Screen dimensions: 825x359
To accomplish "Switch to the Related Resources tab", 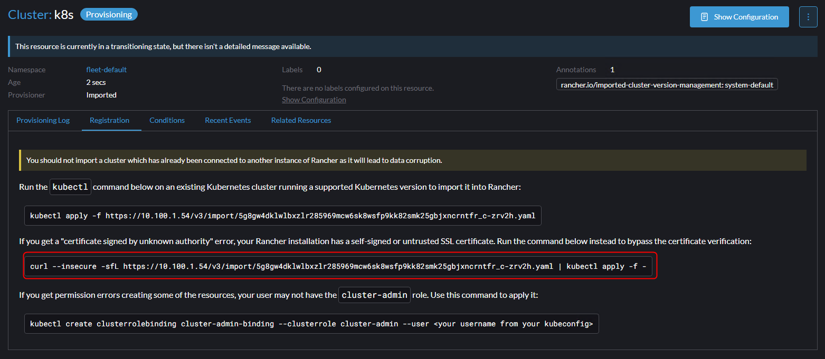I will pyautogui.click(x=301, y=120).
